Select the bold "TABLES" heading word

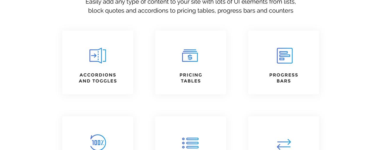191,81
